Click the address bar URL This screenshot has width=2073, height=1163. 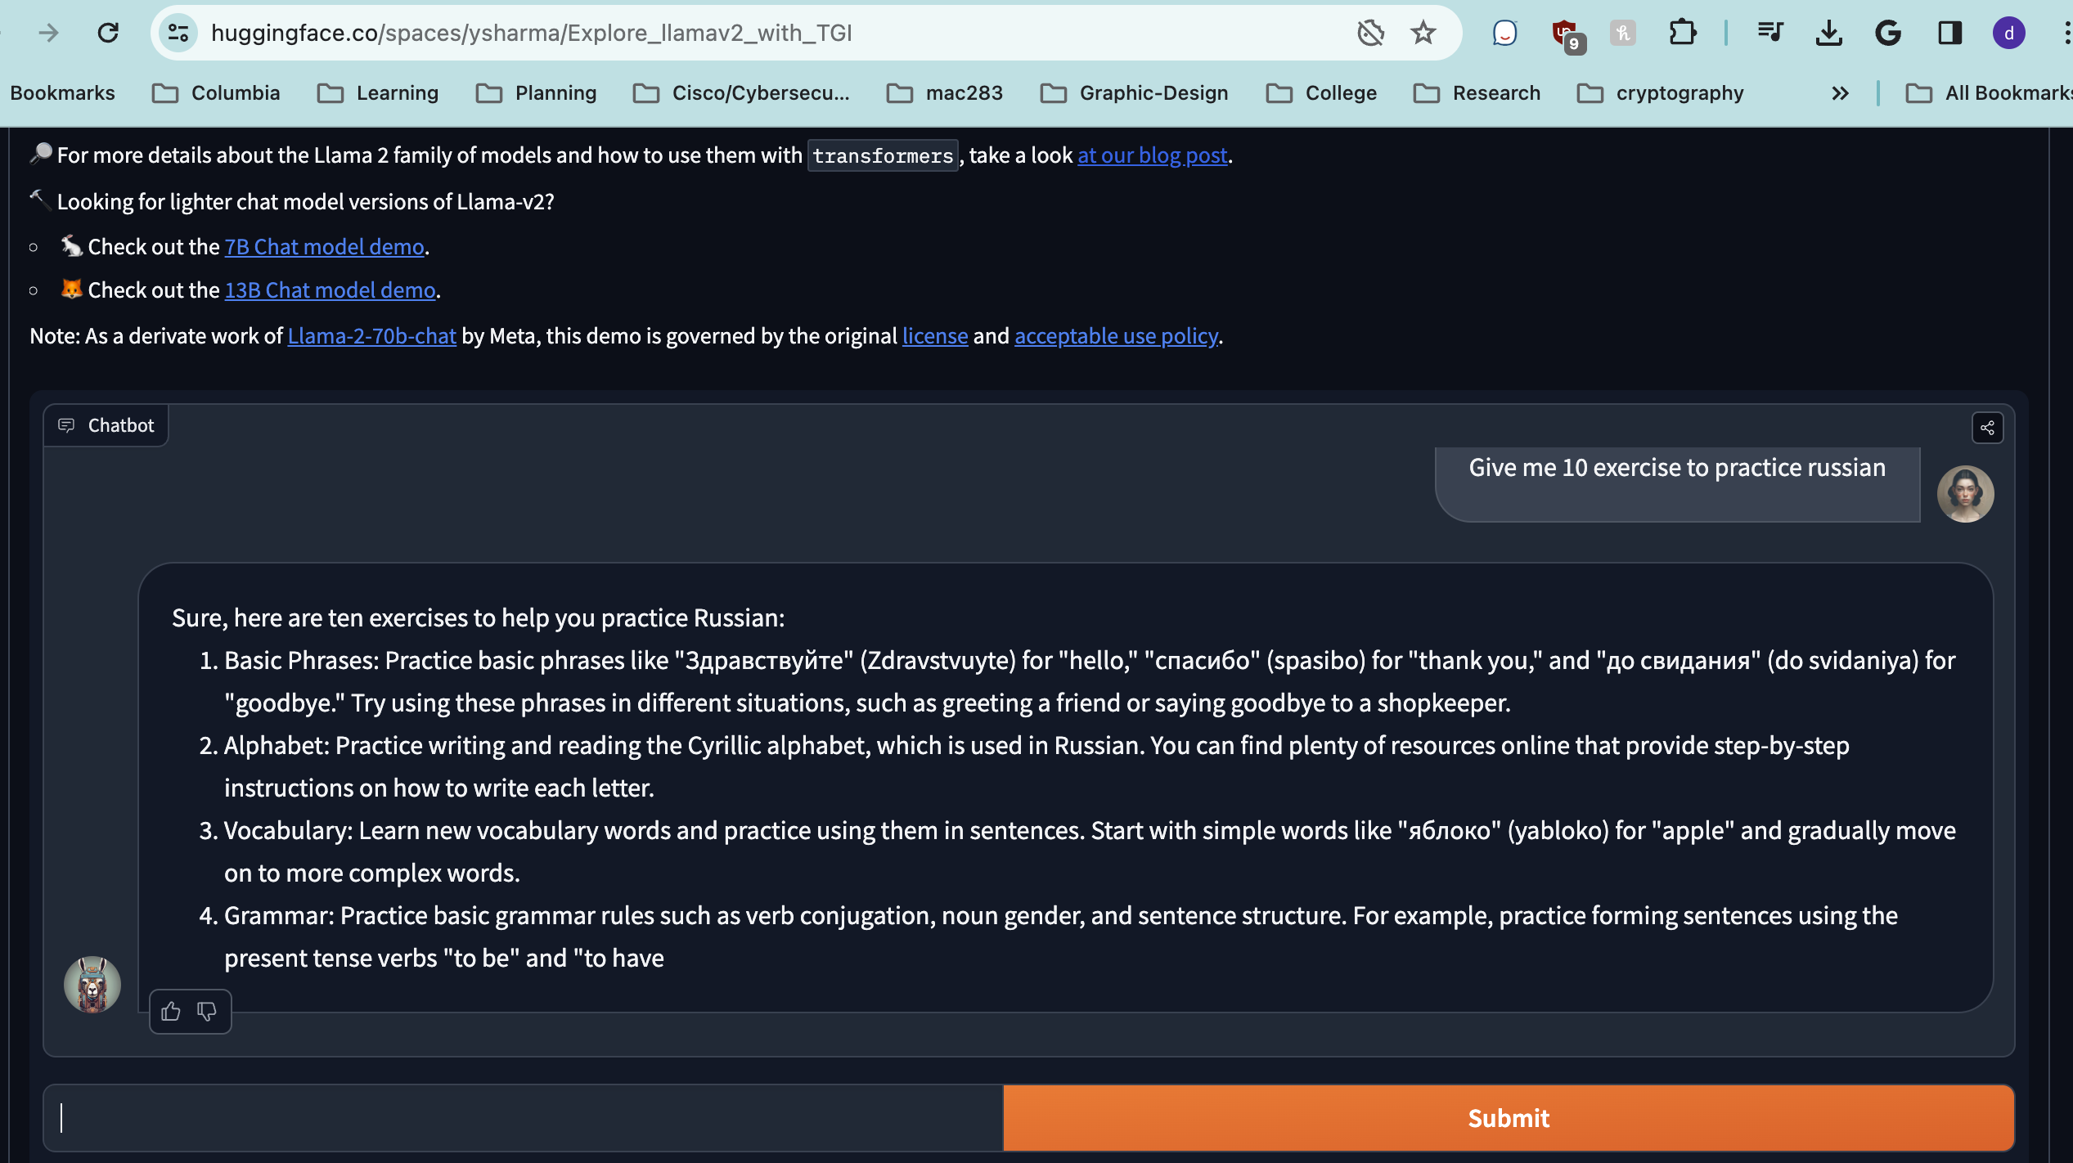[x=532, y=33]
